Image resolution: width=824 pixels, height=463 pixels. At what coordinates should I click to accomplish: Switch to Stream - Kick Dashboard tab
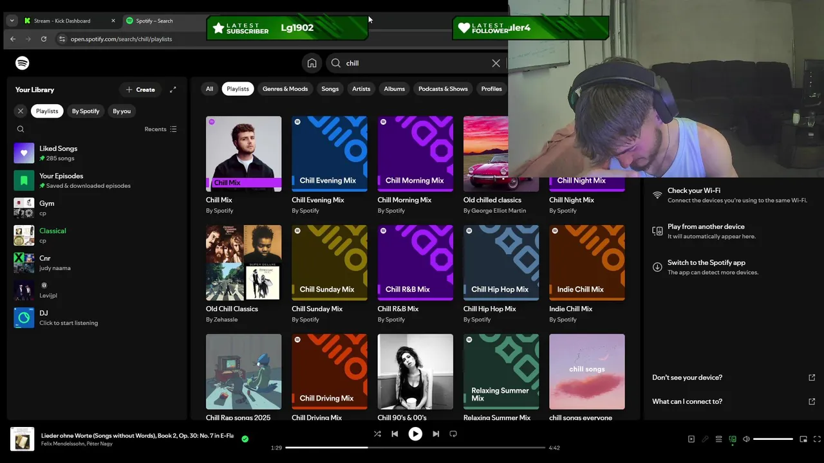pos(69,21)
